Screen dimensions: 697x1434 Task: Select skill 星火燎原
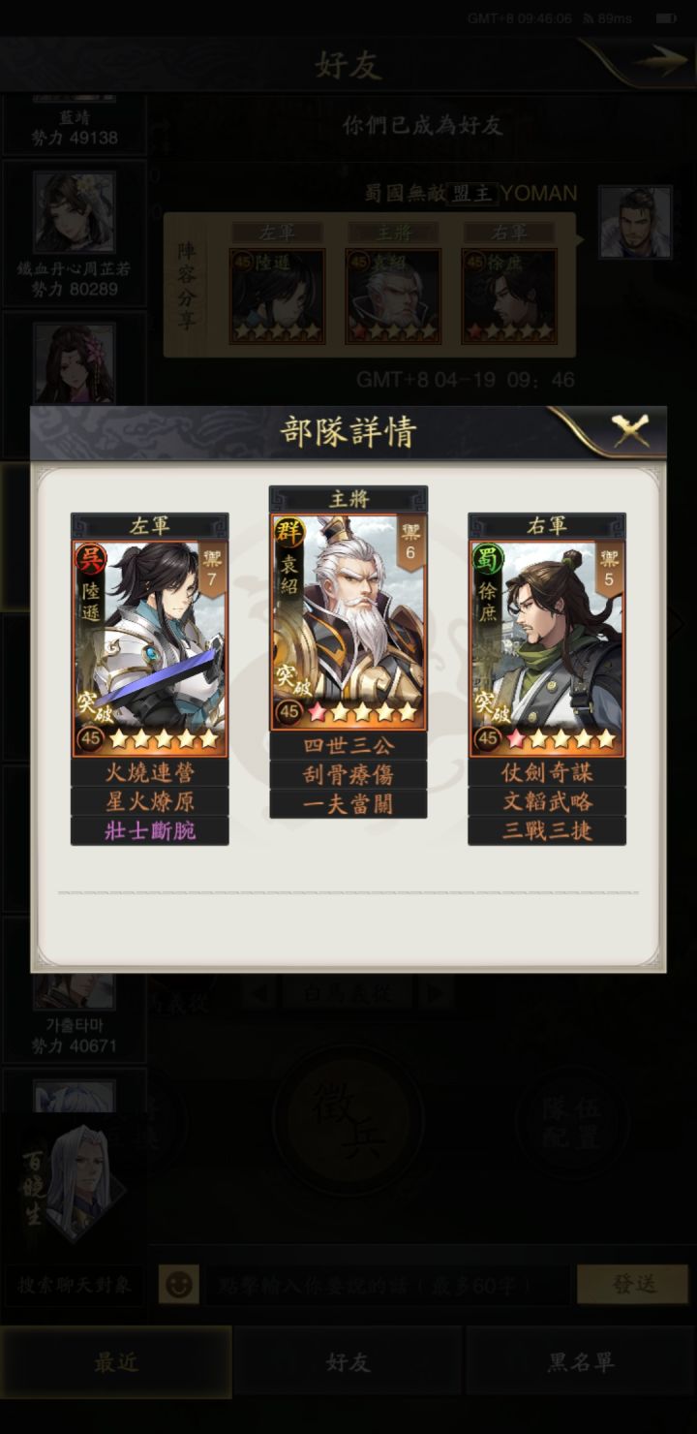[150, 802]
